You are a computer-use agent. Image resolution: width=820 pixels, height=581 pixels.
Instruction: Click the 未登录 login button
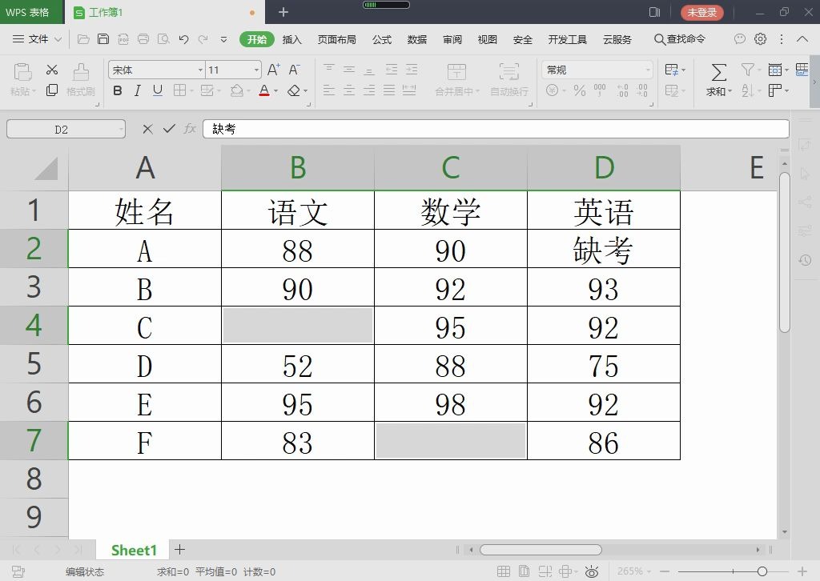tap(701, 12)
